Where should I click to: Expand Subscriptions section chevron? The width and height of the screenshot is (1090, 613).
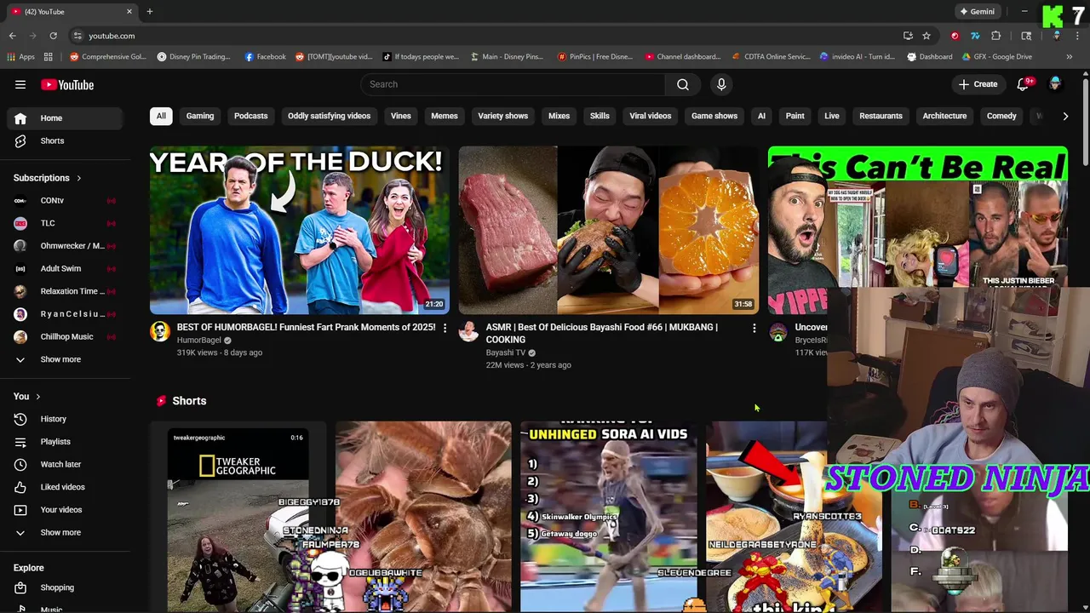(78, 179)
